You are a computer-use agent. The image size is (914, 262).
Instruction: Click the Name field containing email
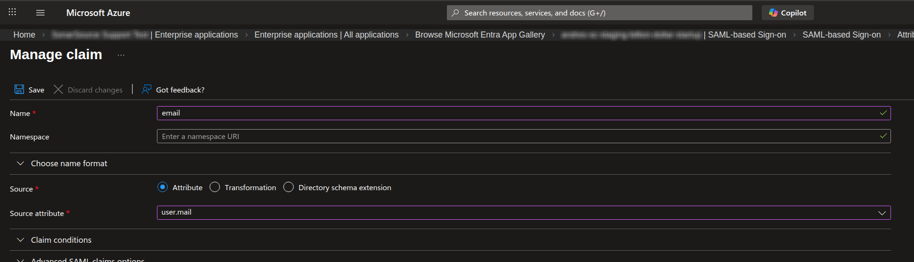[523, 113]
